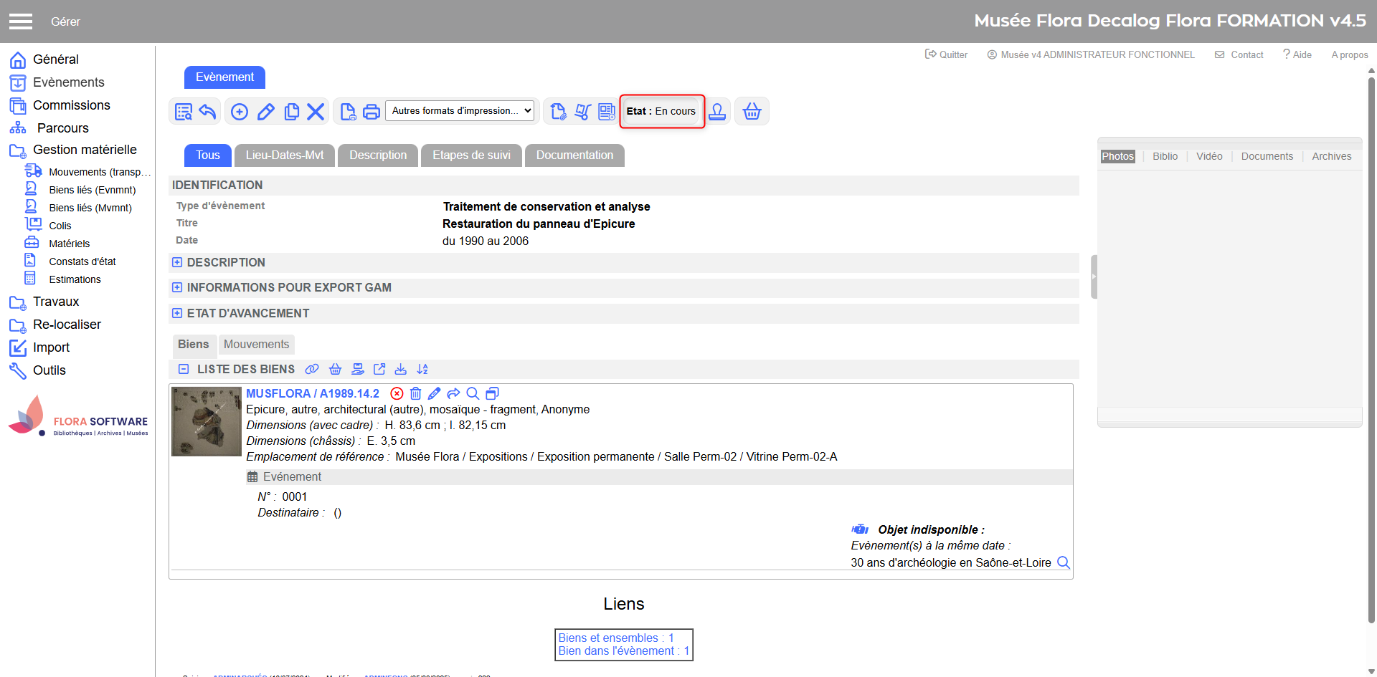Switch to the Lieu-Dates-Mvt tab
Screen dimensions: 1377x677
pyautogui.click(x=284, y=155)
